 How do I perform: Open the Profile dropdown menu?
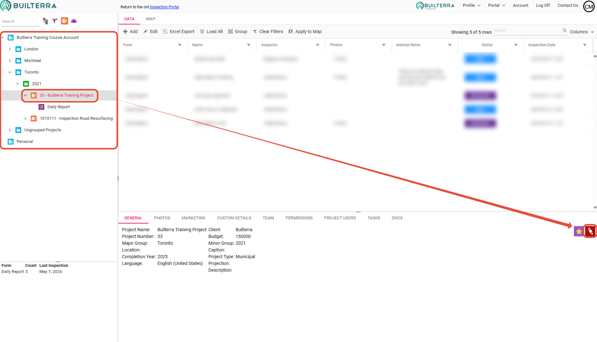point(471,5)
